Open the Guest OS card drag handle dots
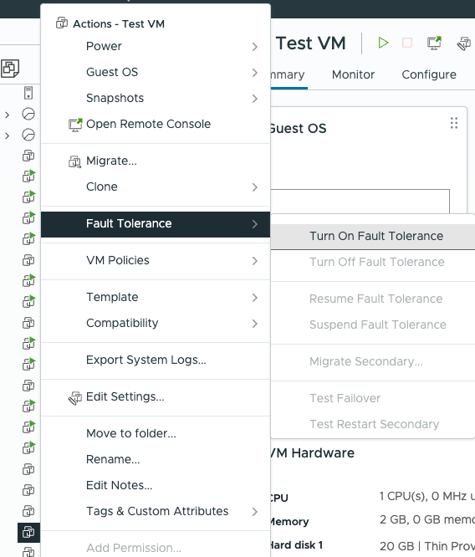Screen dimensions: 475x557 (454, 123)
